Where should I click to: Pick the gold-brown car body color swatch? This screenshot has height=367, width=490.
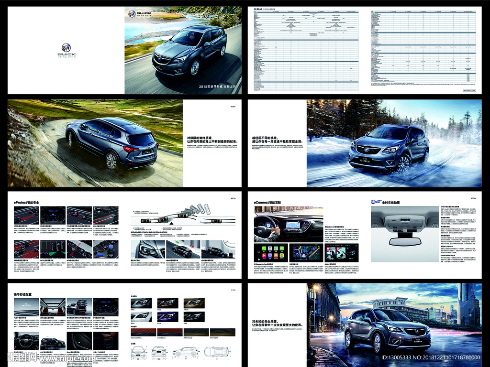[x=194, y=303]
